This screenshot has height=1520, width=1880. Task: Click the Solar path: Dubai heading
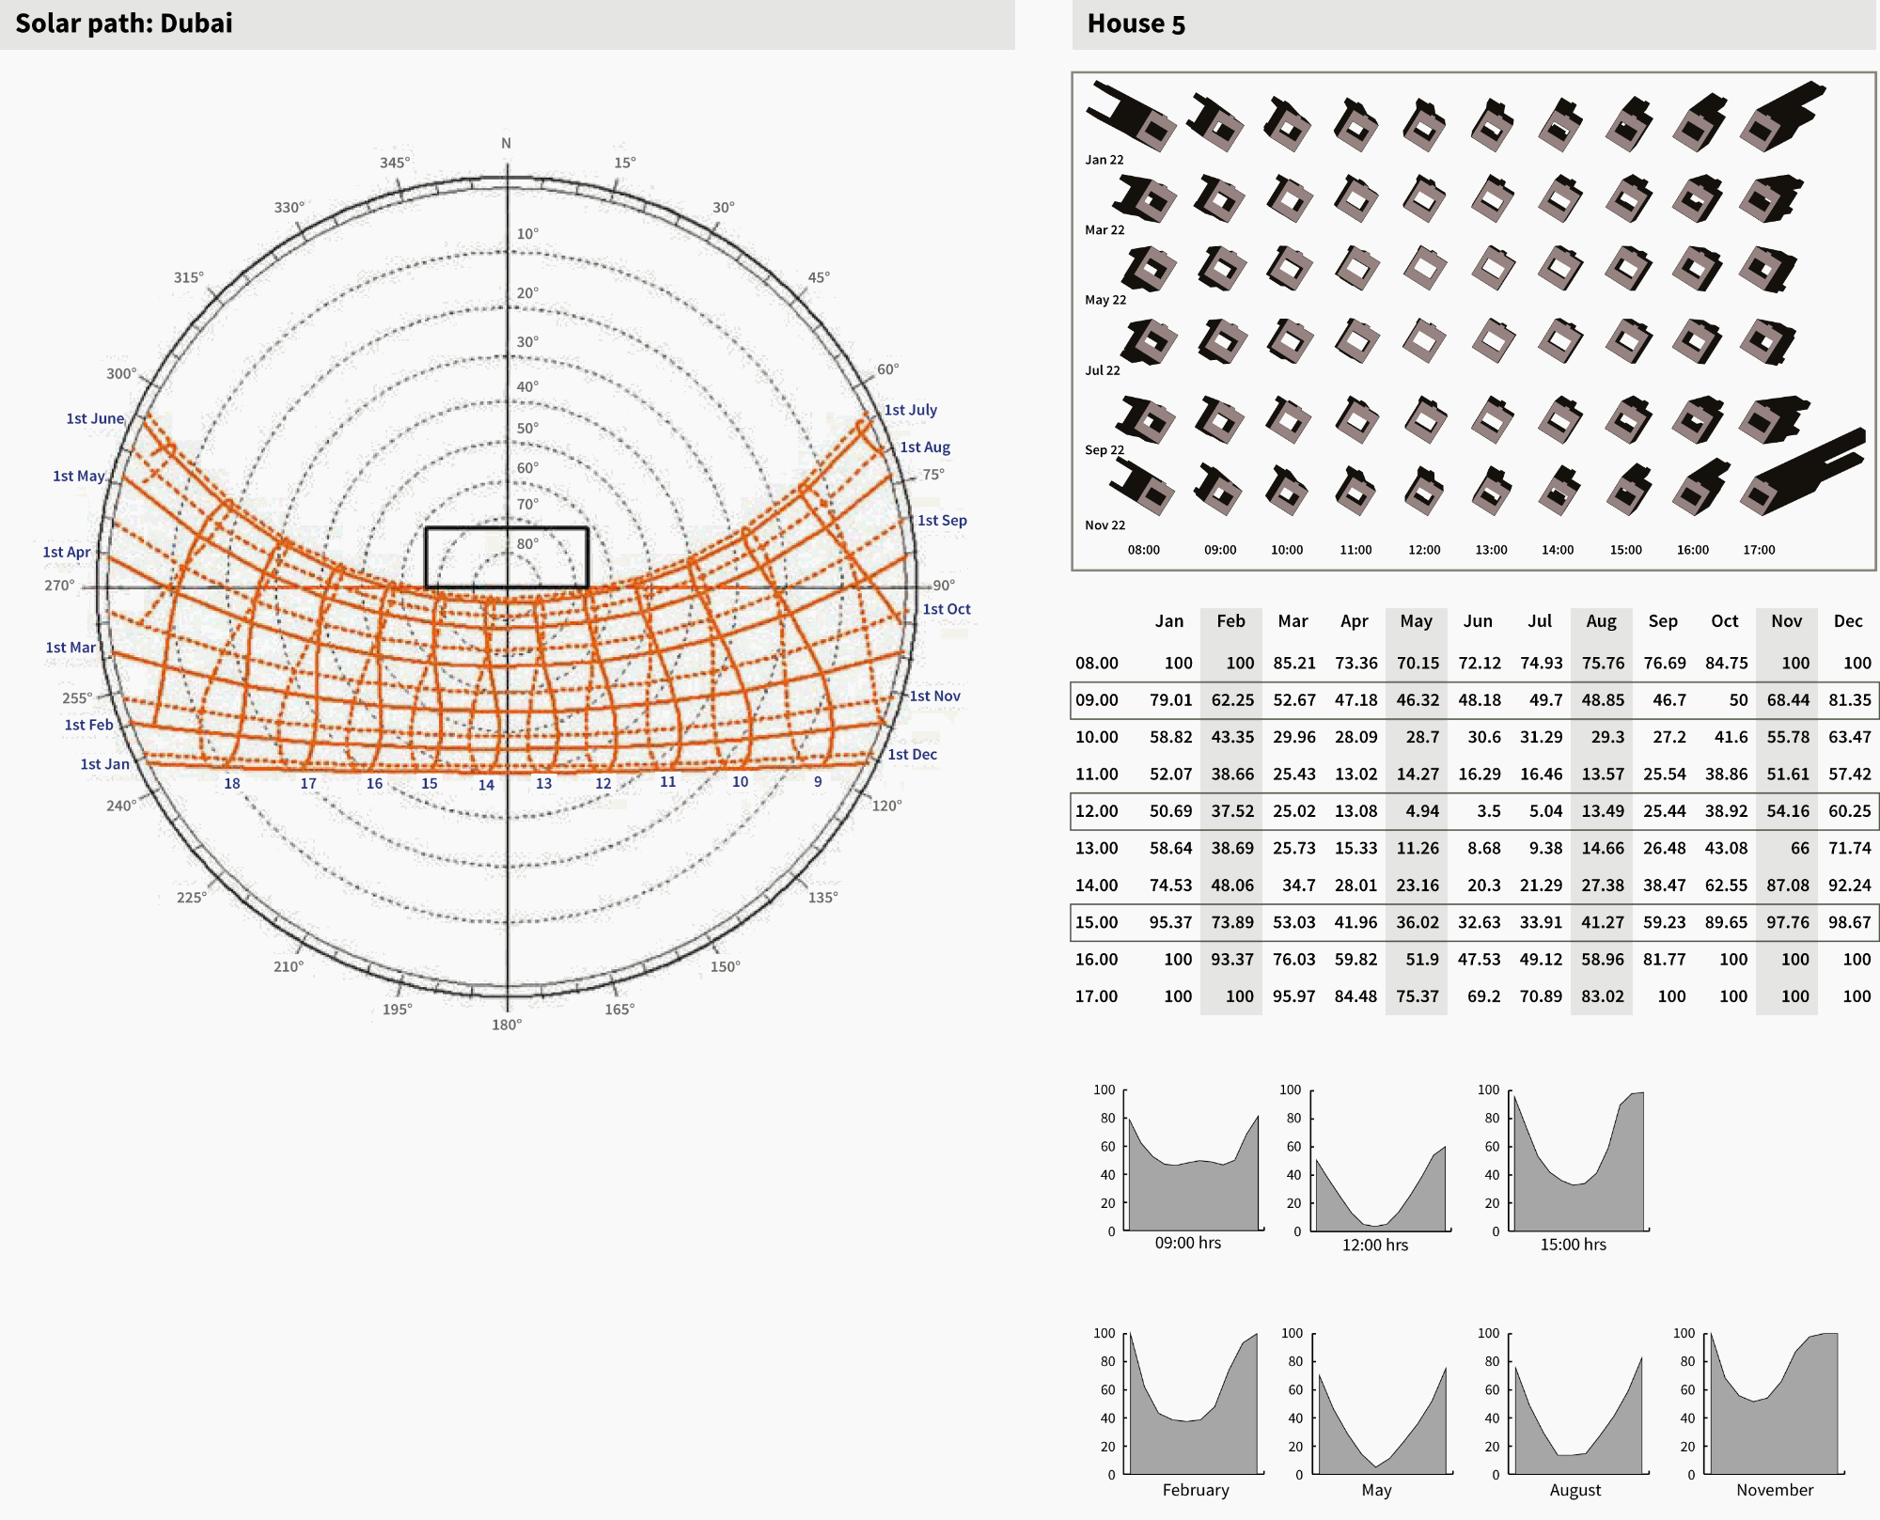124,24
